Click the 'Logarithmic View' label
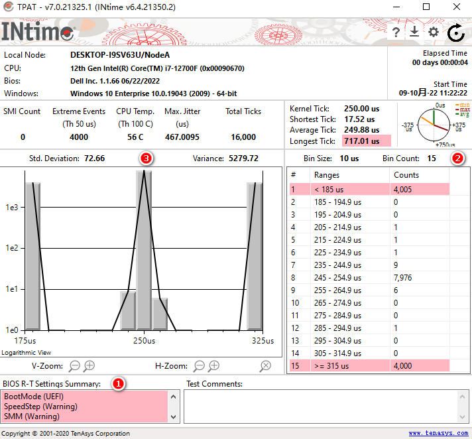 pos(27,352)
